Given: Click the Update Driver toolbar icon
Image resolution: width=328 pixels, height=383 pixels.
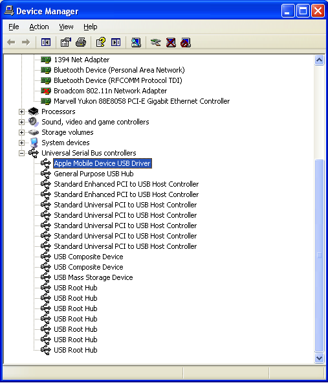Looking at the screenshot, I should (x=155, y=43).
